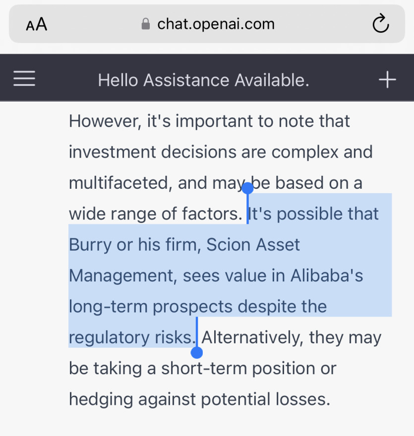This screenshot has width=414, height=436.
Task: Start a new chat with plus icon
Action: (x=387, y=79)
